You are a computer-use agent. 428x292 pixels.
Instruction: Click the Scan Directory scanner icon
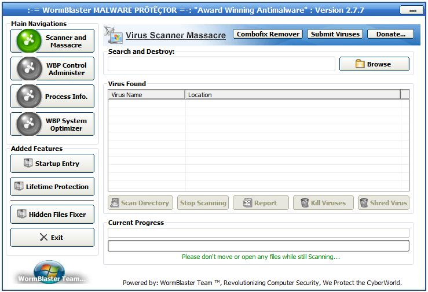point(115,203)
